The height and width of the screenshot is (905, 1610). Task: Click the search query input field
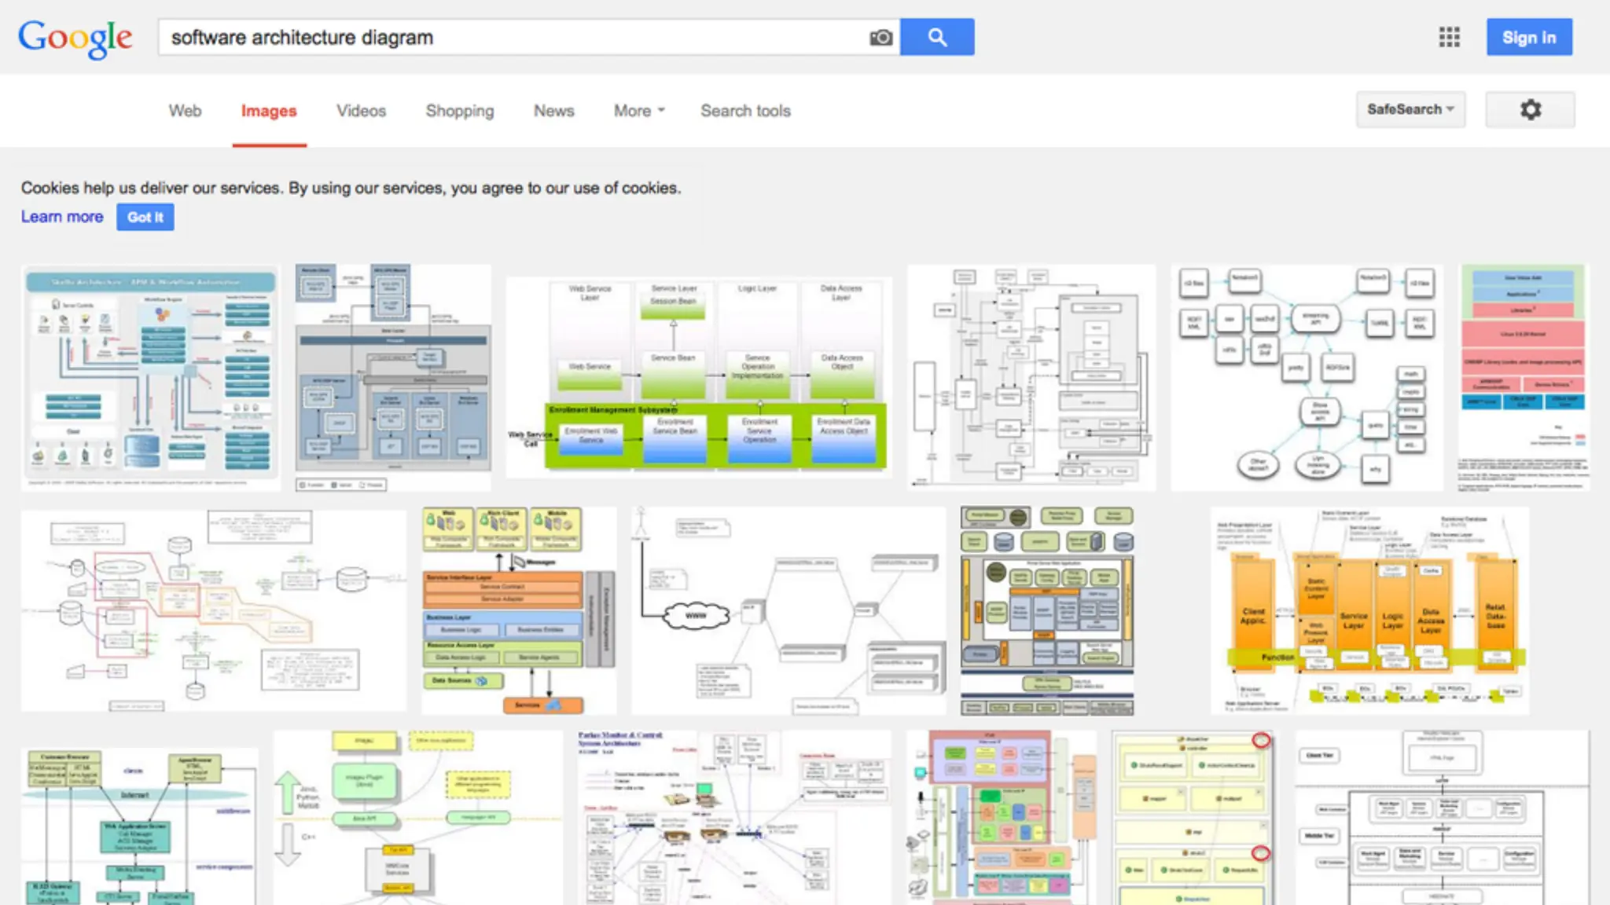(x=511, y=37)
